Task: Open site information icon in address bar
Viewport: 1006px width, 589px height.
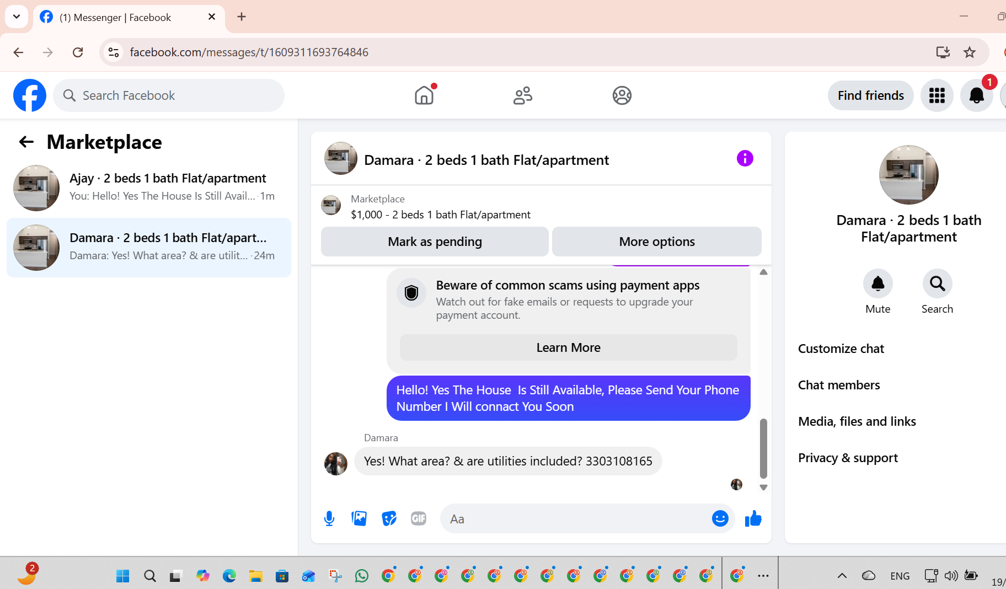Action: click(114, 52)
